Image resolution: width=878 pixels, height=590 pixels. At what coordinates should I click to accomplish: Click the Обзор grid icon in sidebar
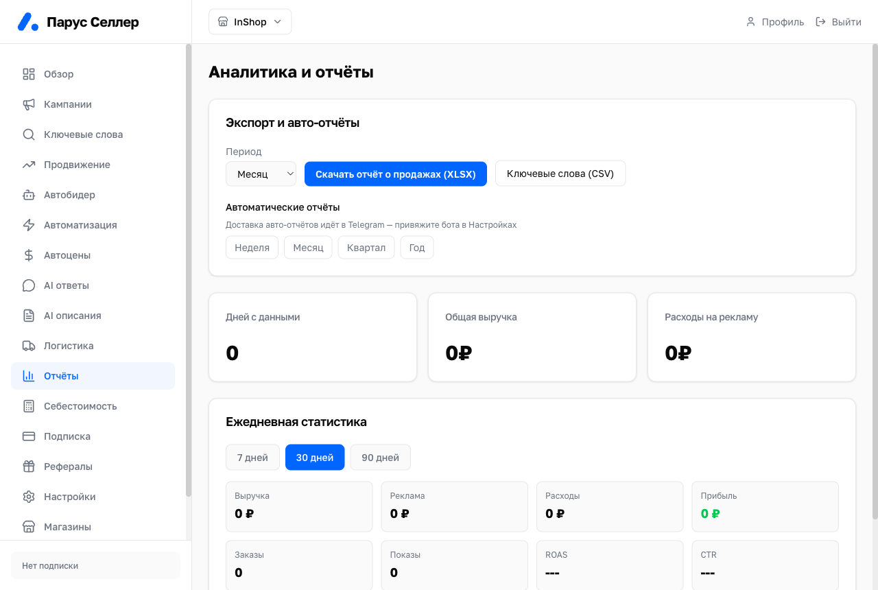coord(29,74)
